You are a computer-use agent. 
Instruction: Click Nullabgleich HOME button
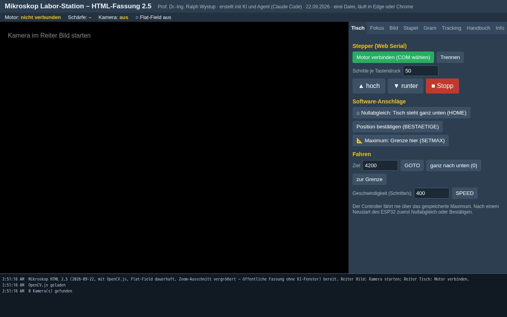click(x=412, y=113)
